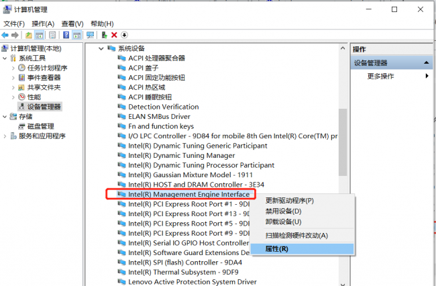Viewport: 436px width, 286px height.
Task: Click the action pane toggle toolbar icon
Action: point(76,35)
